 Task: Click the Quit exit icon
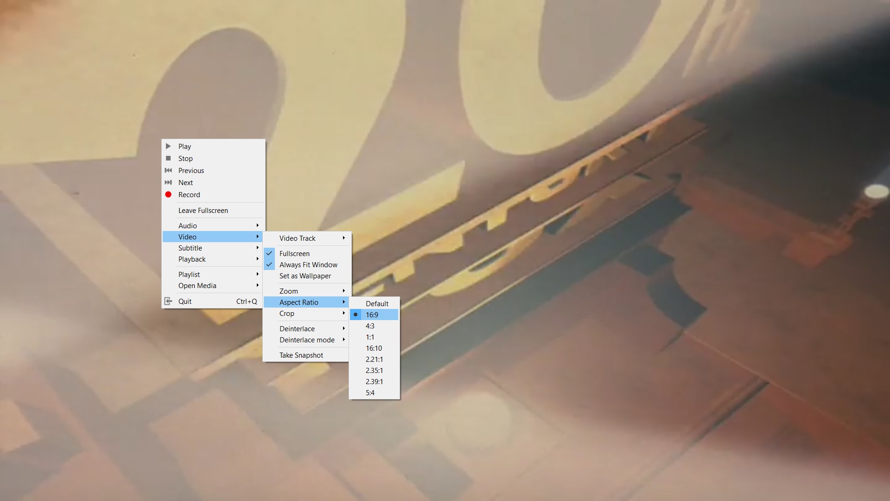[168, 301]
